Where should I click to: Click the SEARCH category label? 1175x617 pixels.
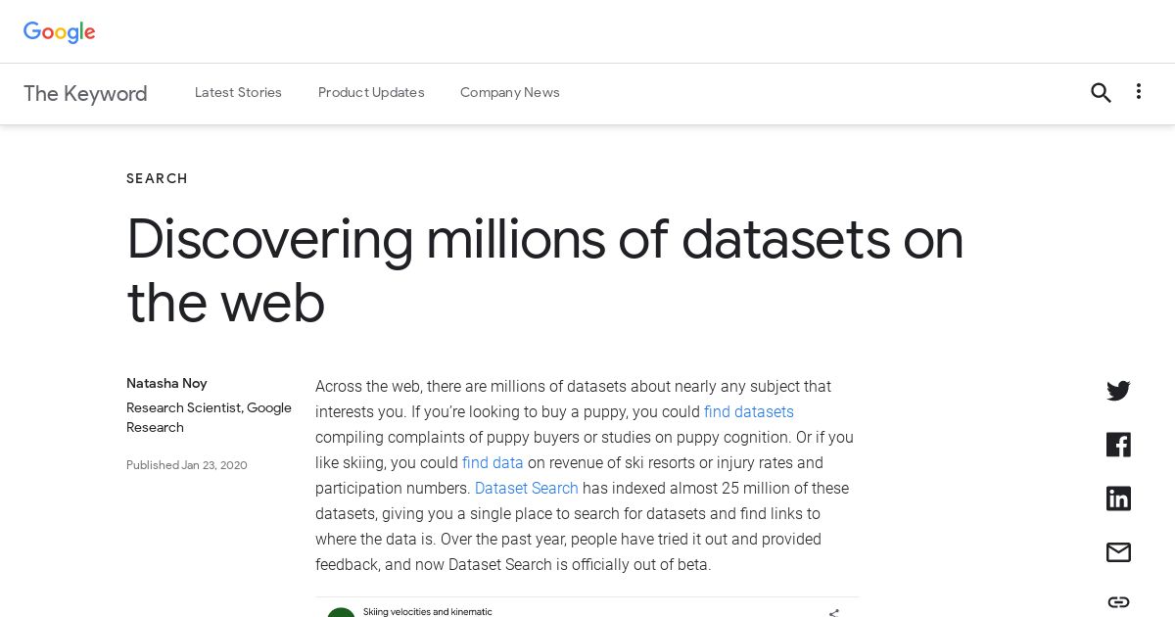(157, 178)
